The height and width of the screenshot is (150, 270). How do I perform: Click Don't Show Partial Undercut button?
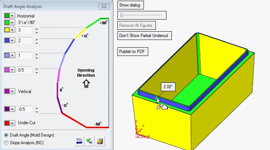[145, 36]
